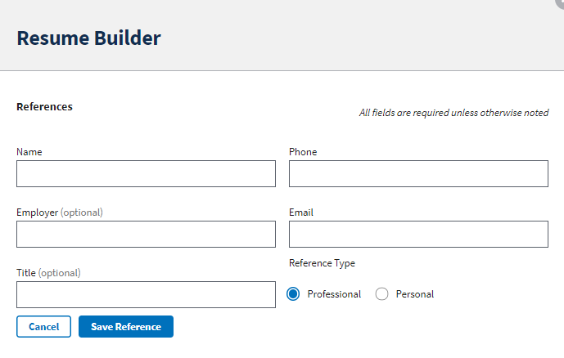Click the References section heading
The image size is (564, 358).
pyautogui.click(x=44, y=106)
